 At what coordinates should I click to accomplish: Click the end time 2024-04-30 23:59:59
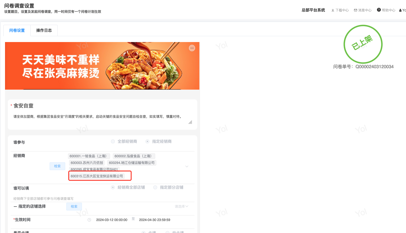(x=155, y=220)
